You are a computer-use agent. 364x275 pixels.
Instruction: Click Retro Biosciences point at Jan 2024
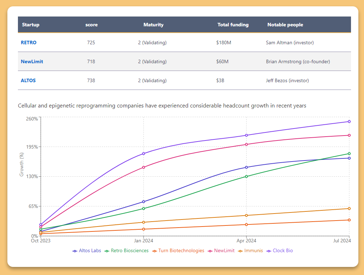tap(143, 209)
